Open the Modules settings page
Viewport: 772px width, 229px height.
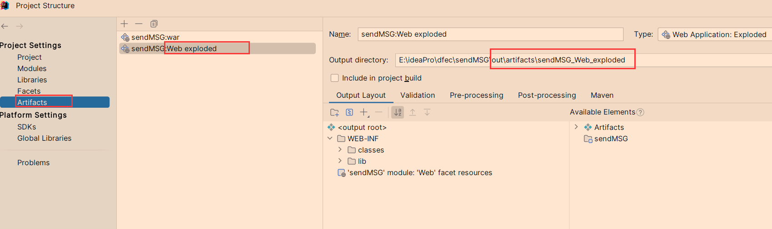point(32,68)
